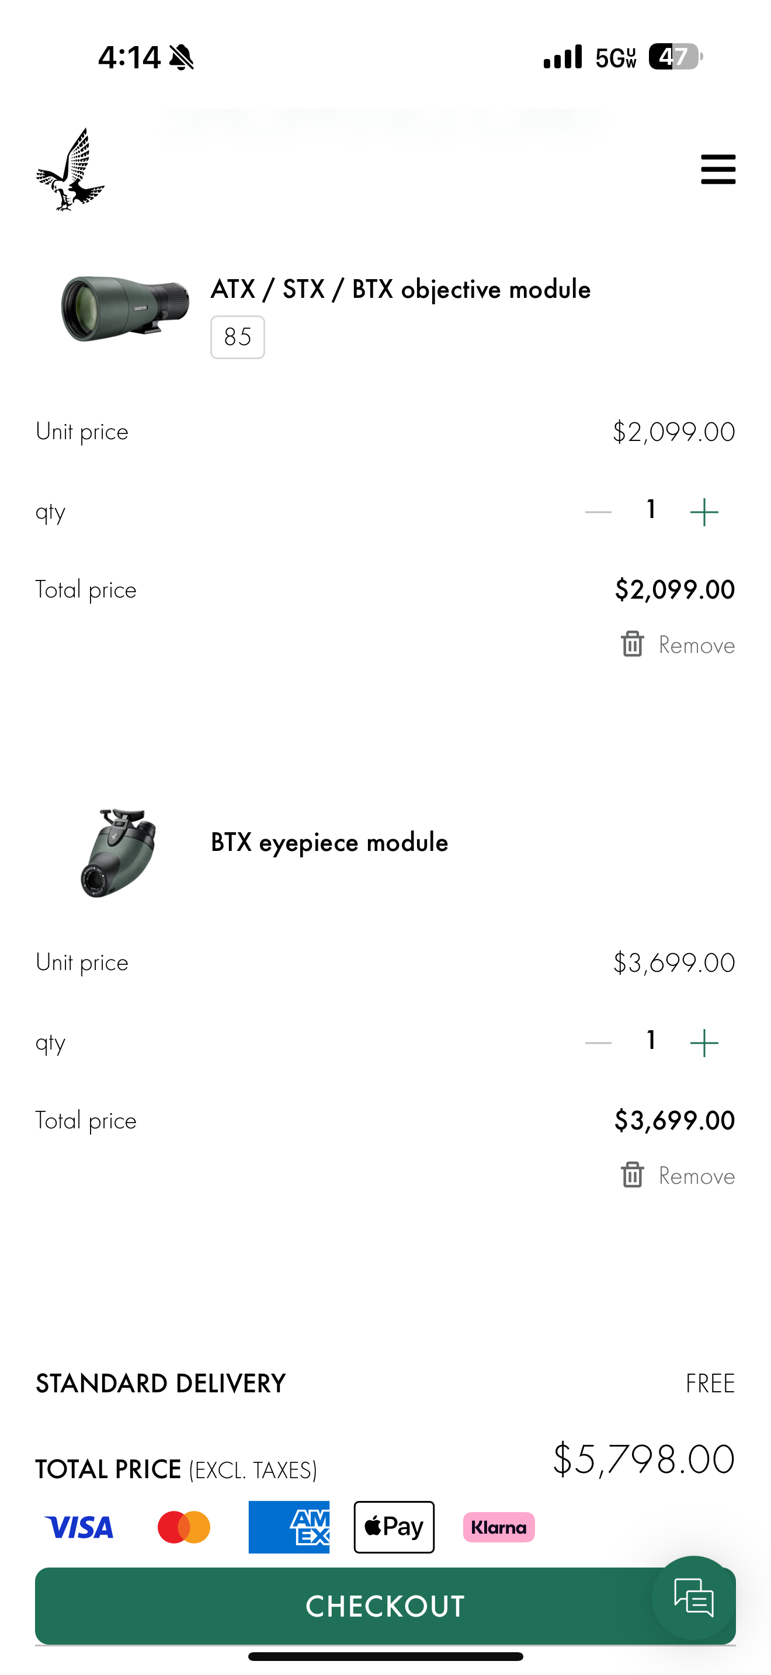Tap the Mastercard payment logo
This screenshot has height=1675, width=771.
tap(184, 1527)
